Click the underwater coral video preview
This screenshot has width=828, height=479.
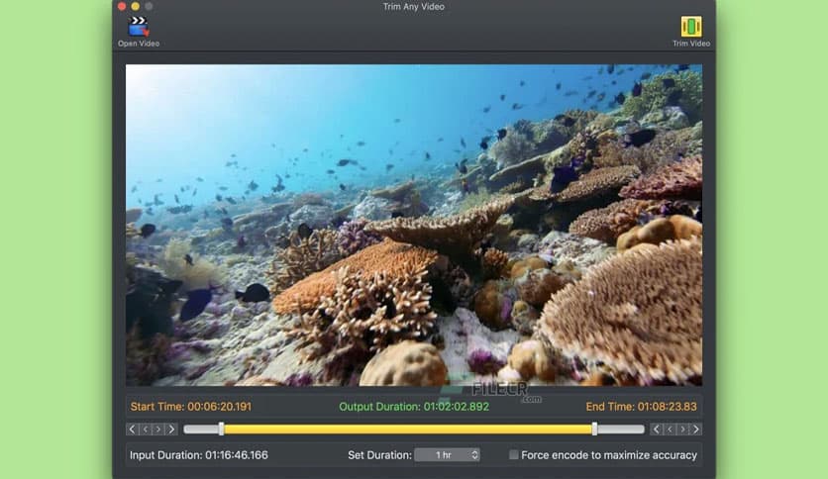point(414,226)
